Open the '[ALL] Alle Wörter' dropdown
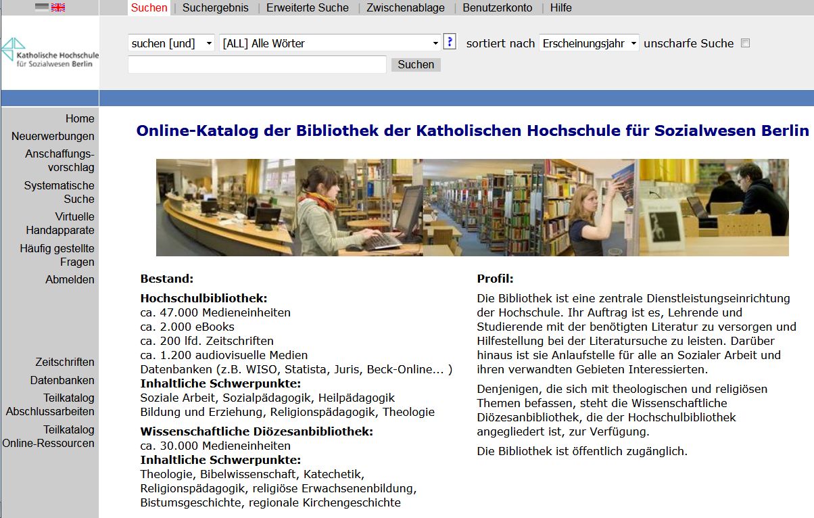Image resolution: width=814 pixels, height=518 pixels. (331, 43)
